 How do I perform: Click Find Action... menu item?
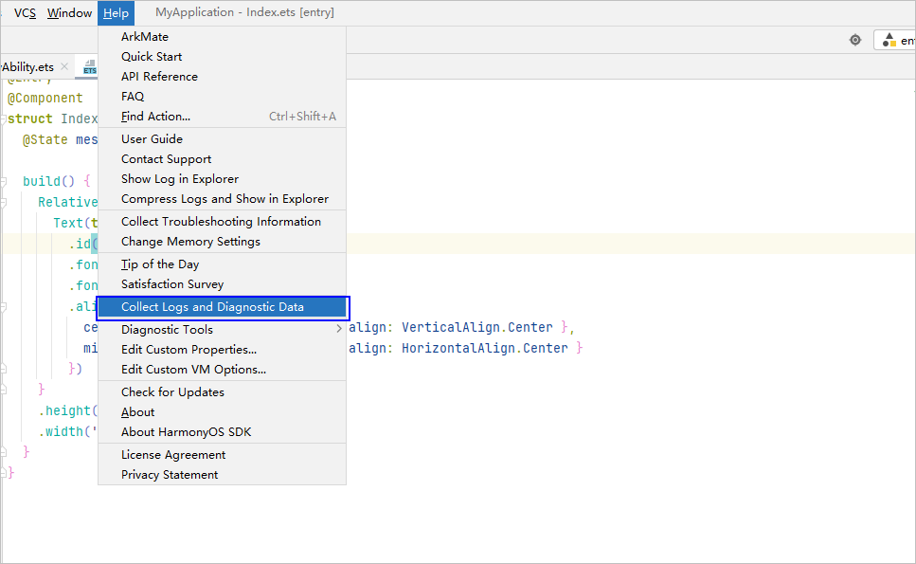tap(155, 117)
